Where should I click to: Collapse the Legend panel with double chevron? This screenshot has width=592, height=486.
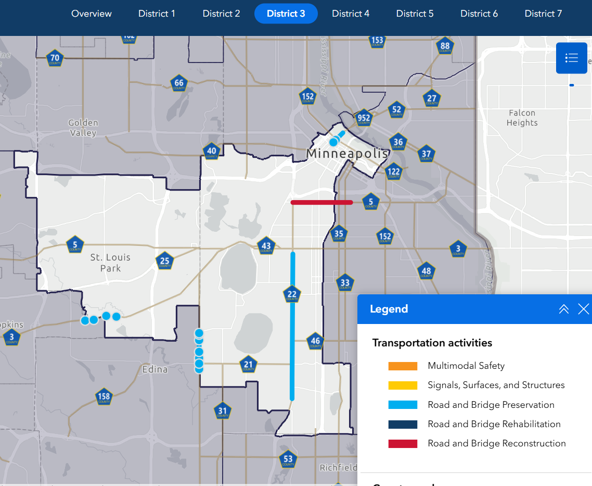point(563,309)
